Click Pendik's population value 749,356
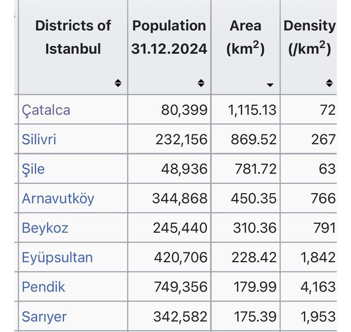 (x=180, y=286)
